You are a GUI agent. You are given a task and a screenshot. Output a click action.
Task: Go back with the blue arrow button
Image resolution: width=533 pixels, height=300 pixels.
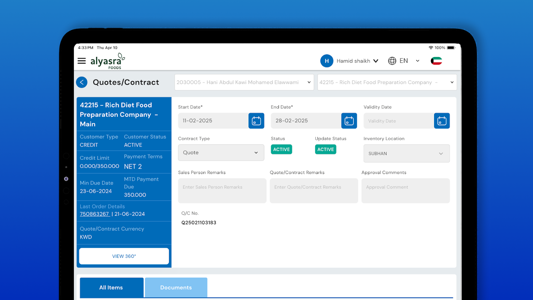pyautogui.click(x=82, y=82)
